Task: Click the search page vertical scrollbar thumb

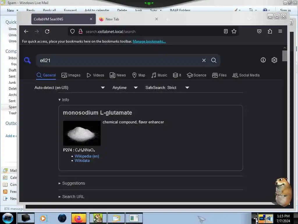Action: (x=285, y=56)
